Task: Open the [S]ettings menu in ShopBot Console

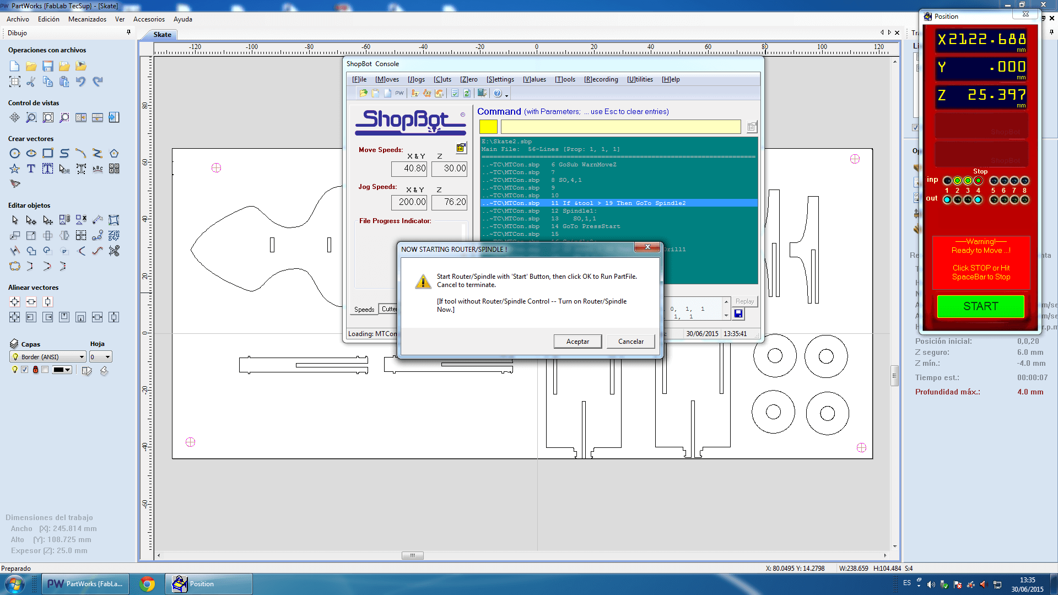Action: click(500, 79)
